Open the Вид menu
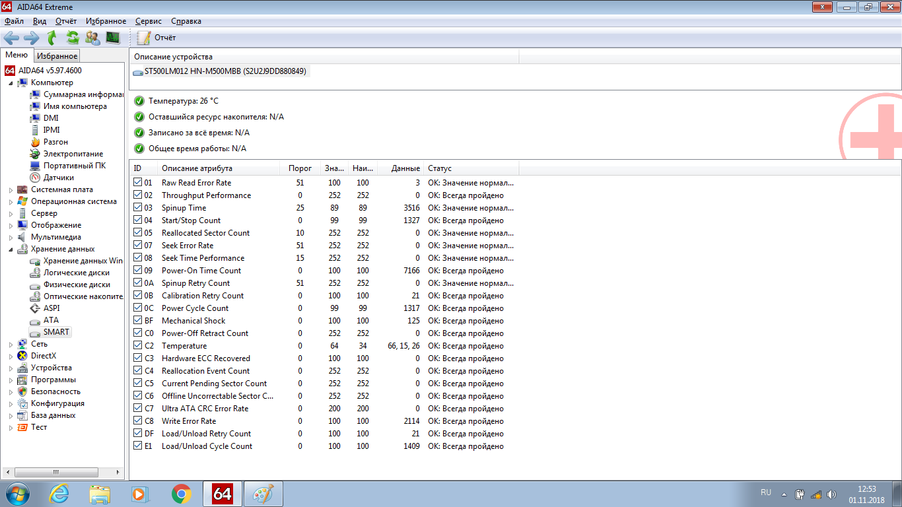 pyautogui.click(x=40, y=21)
